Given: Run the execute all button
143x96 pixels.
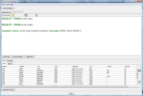Looking at the screenshot, I should tap(6, 57).
